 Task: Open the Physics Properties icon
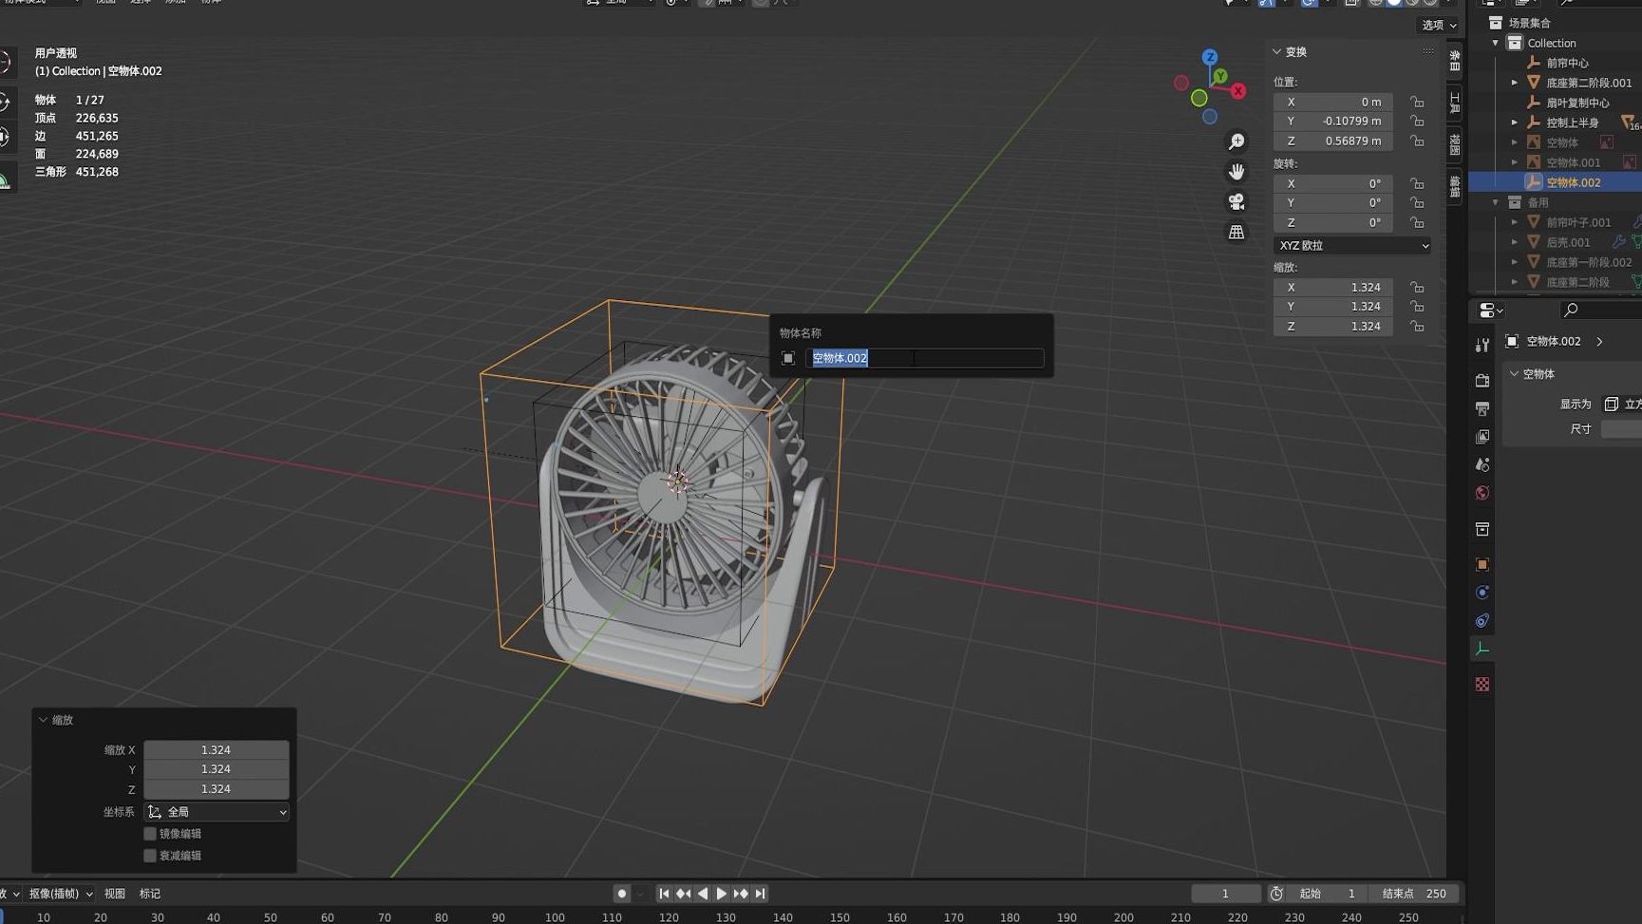tap(1482, 592)
